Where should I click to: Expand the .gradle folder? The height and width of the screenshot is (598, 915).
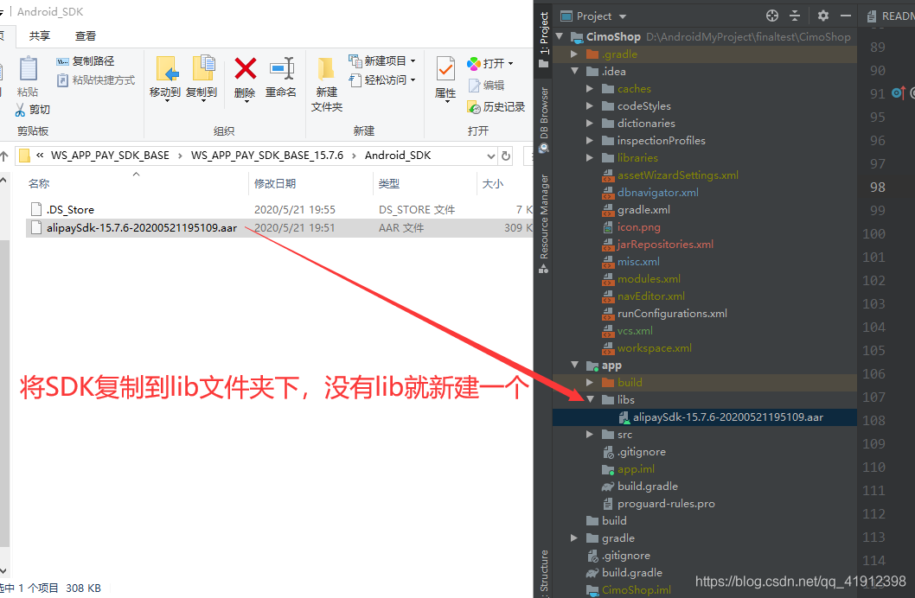pyautogui.click(x=574, y=54)
